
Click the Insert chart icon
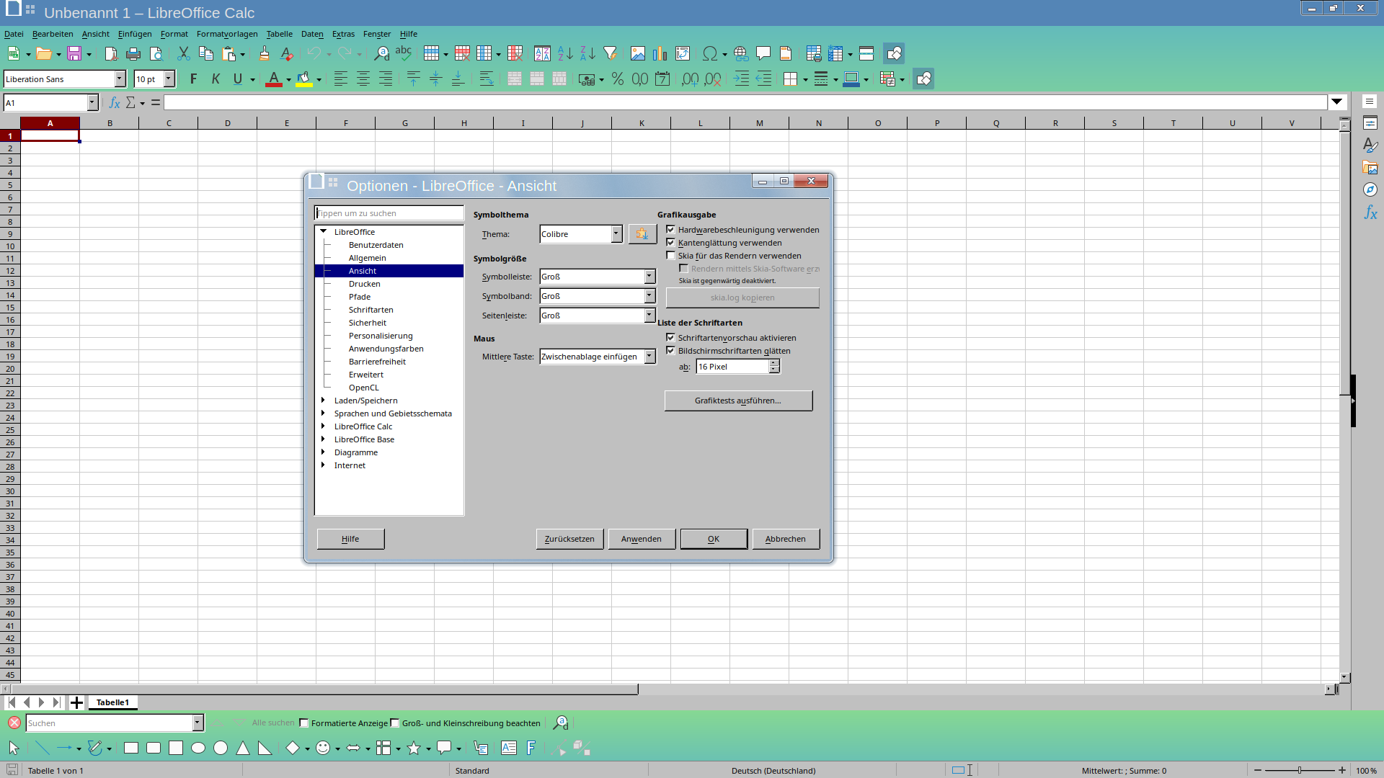[x=660, y=53]
